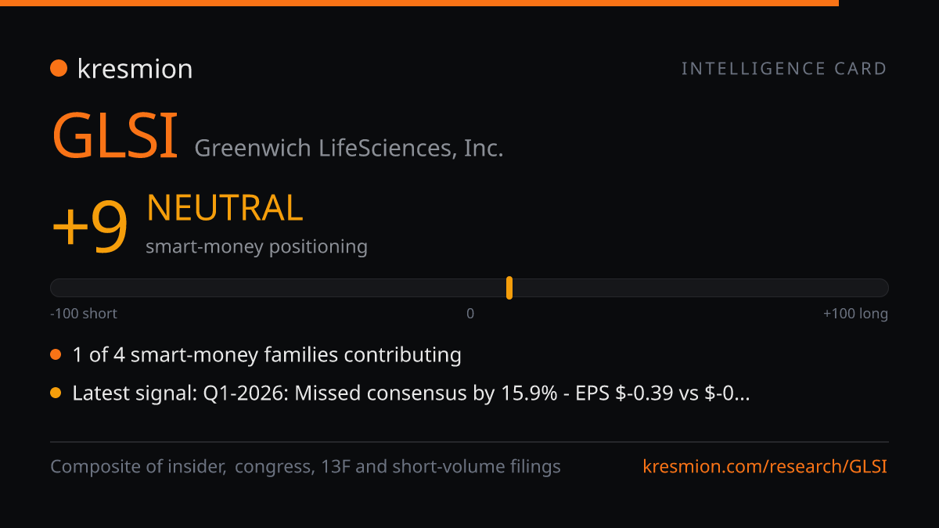
Task: Select the GLSI ticker symbol
Action: point(115,136)
